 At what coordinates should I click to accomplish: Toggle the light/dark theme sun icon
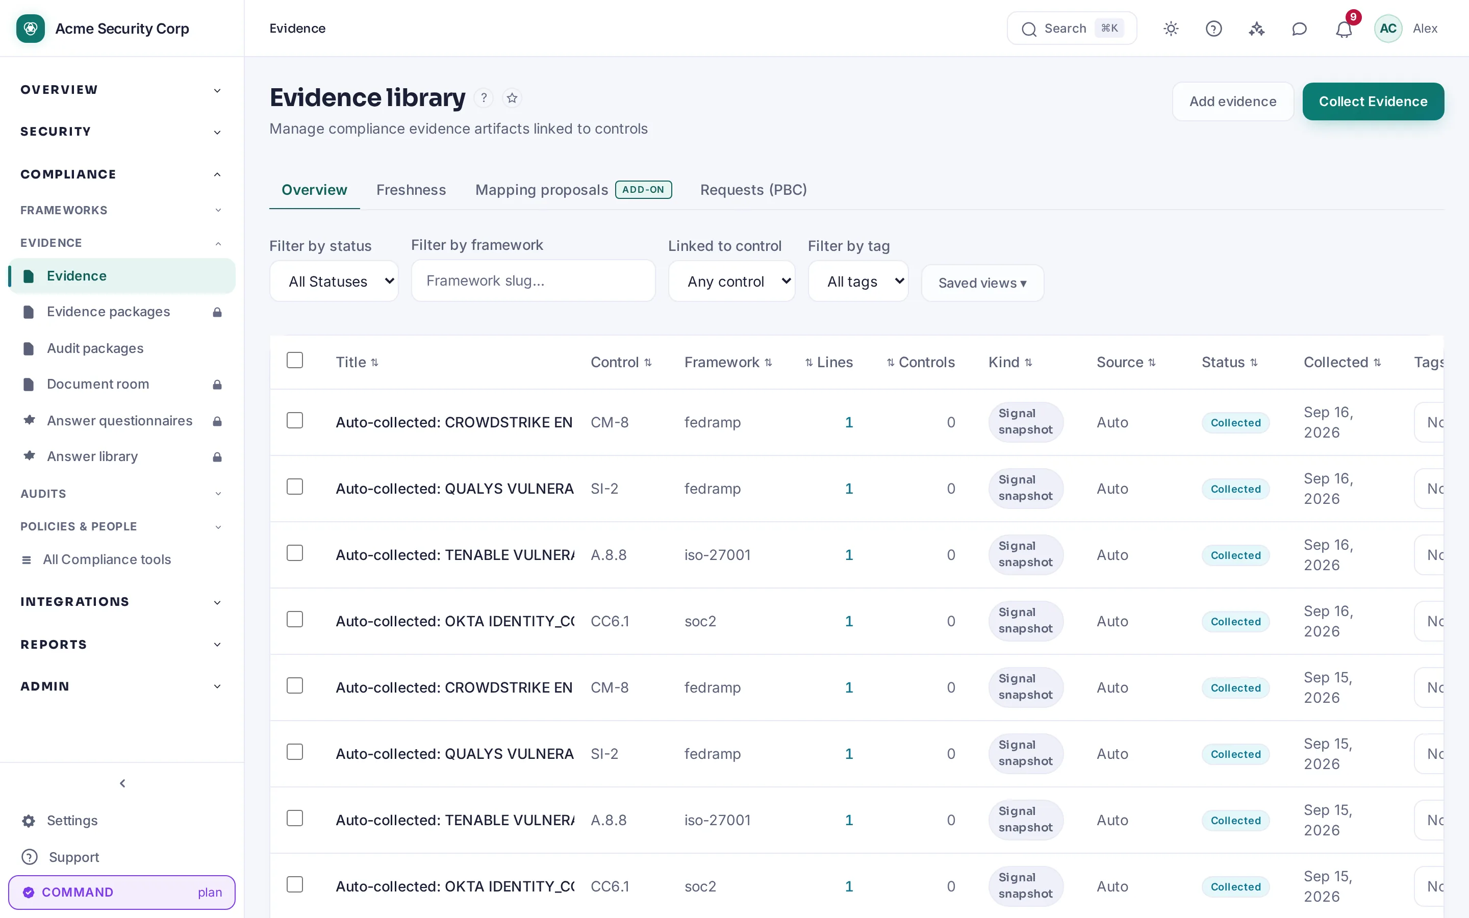[x=1171, y=29]
